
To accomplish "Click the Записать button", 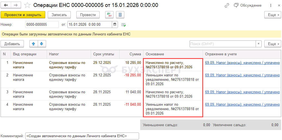I will [x=59, y=15].
